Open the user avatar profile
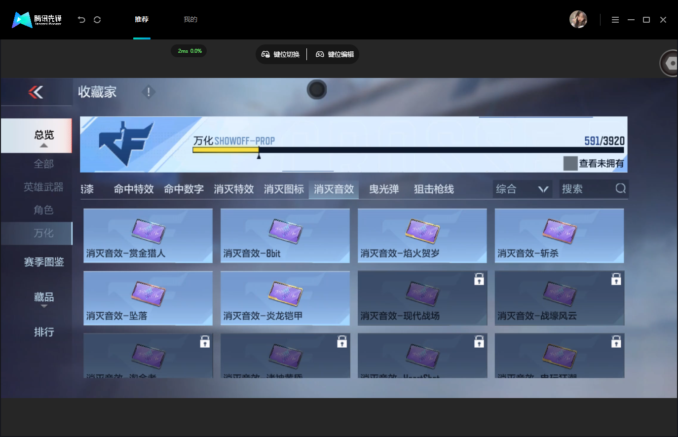The height and width of the screenshot is (437, 678). (x=578, y=20)
